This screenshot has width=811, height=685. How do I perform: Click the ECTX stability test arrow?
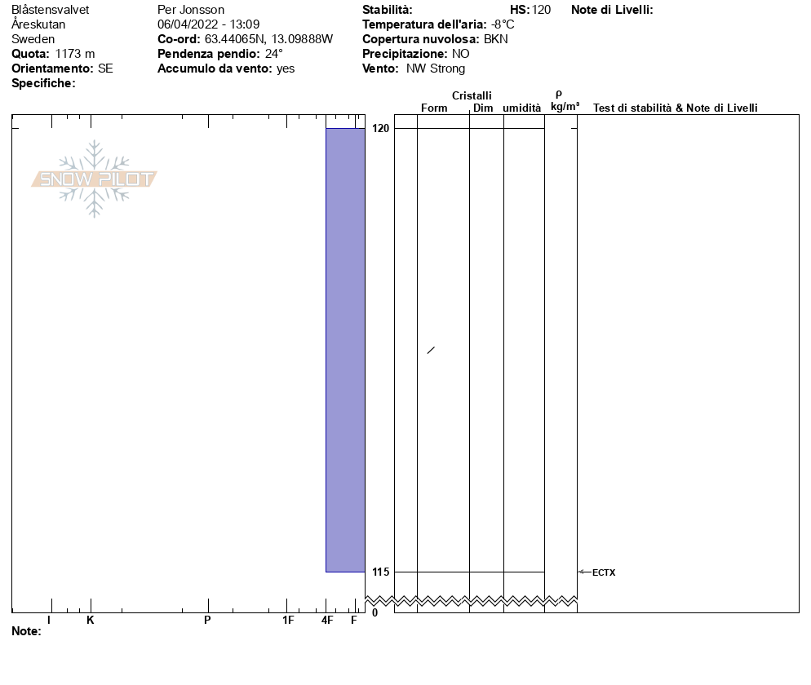point(585,572)
